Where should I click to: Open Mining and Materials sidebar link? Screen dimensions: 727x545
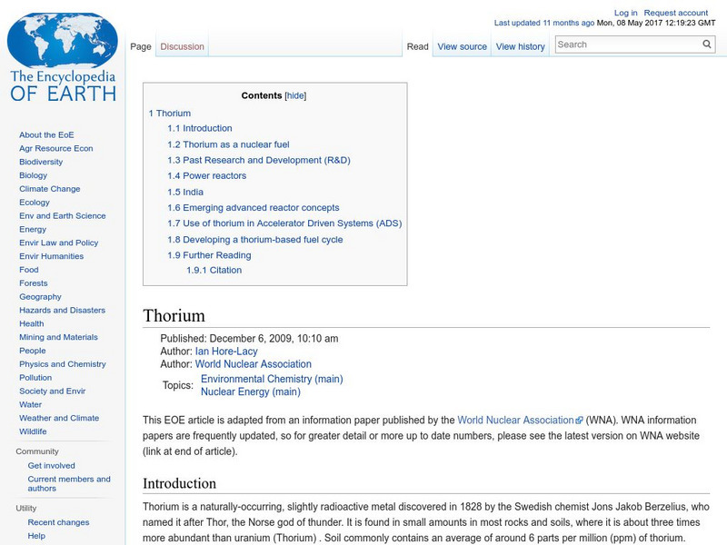(58, 337)
